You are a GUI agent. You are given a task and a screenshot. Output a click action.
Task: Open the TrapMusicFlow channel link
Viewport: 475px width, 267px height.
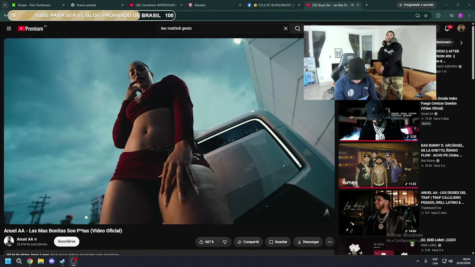(431, 208)
